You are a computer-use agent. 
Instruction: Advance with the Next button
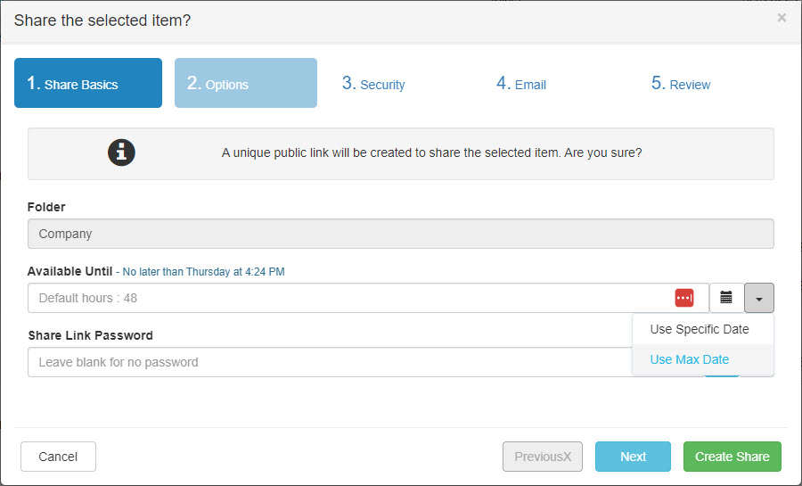[x=633, y=457]
